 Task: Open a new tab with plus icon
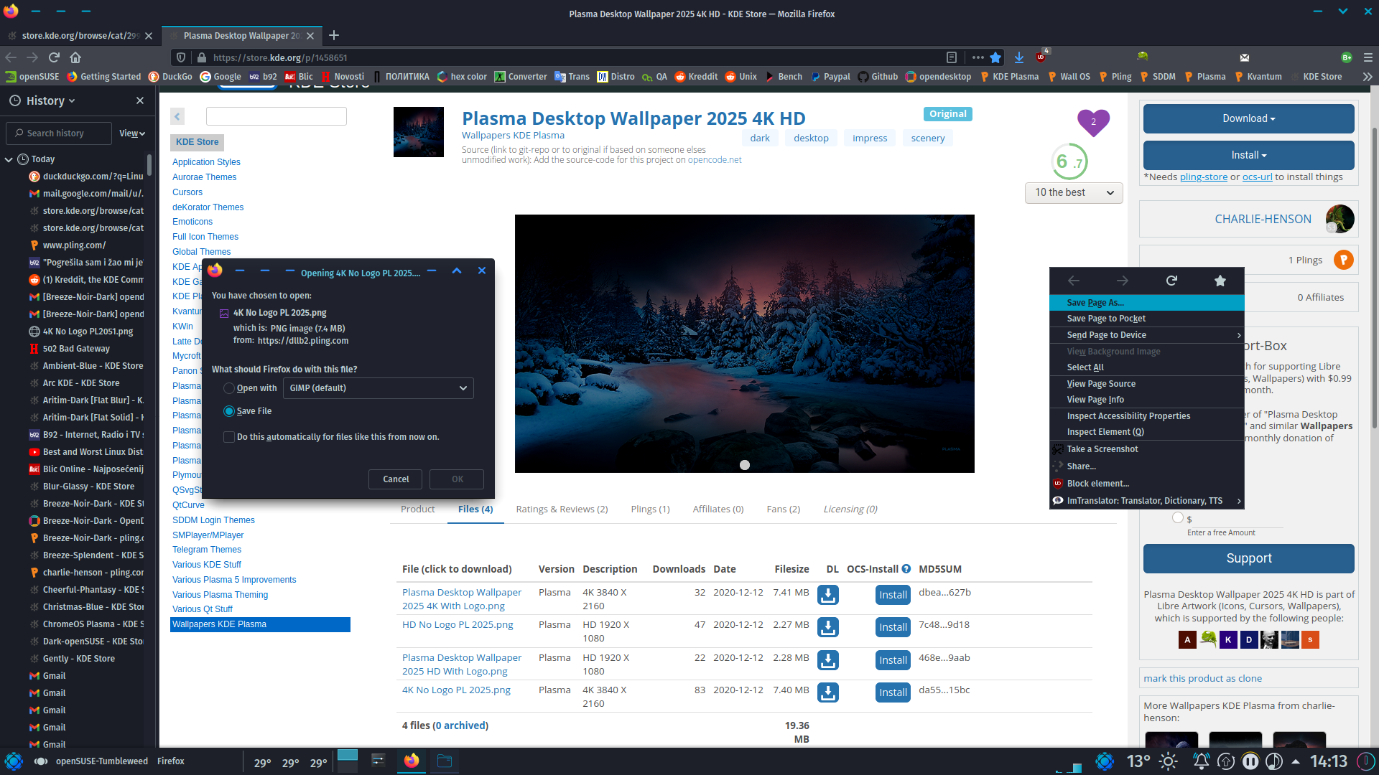(x=334, y=35)
